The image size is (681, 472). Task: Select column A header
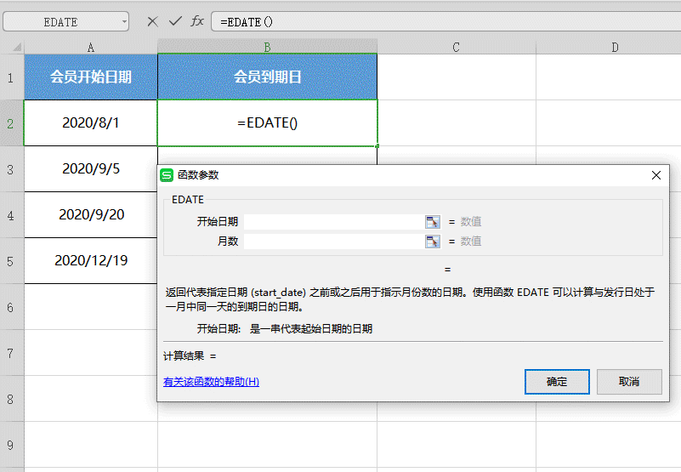91,47
